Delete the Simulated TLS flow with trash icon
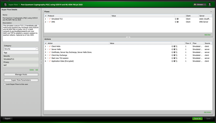Viewport: 216px width, 123px height. (x=178, y=19)
